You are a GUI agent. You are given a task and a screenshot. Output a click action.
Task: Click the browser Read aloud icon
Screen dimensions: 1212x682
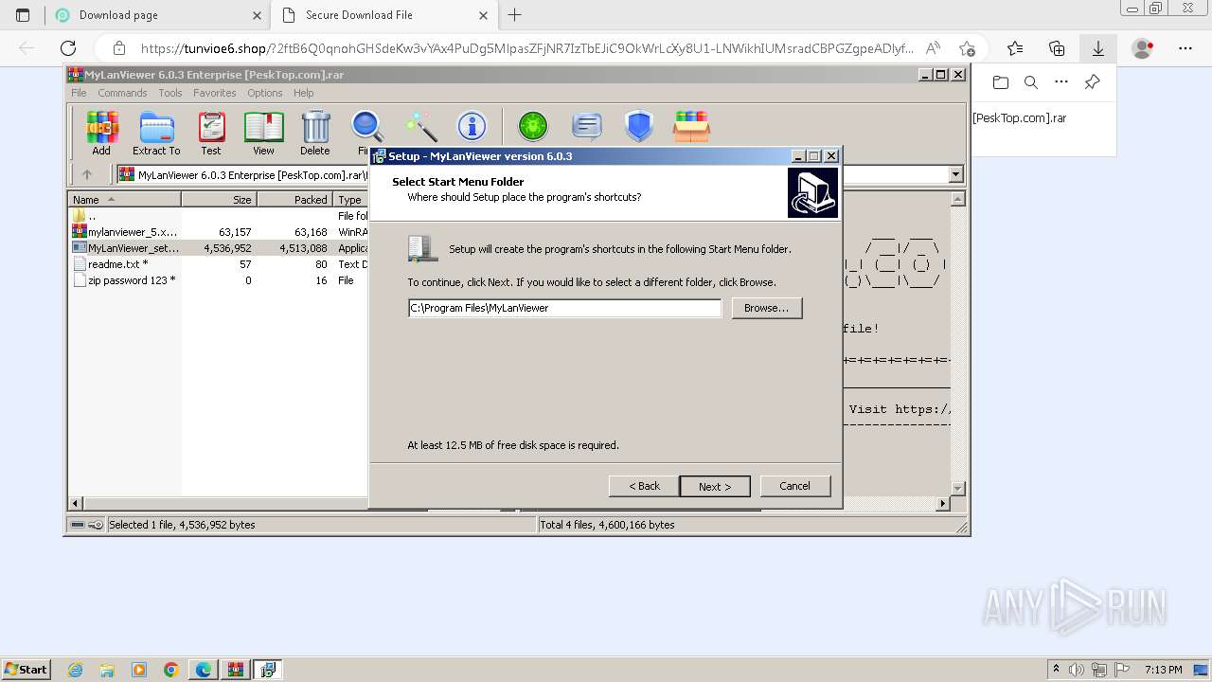click(x=933, y=48)
